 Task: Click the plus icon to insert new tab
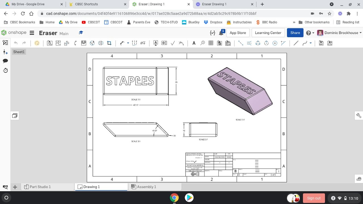15,187
